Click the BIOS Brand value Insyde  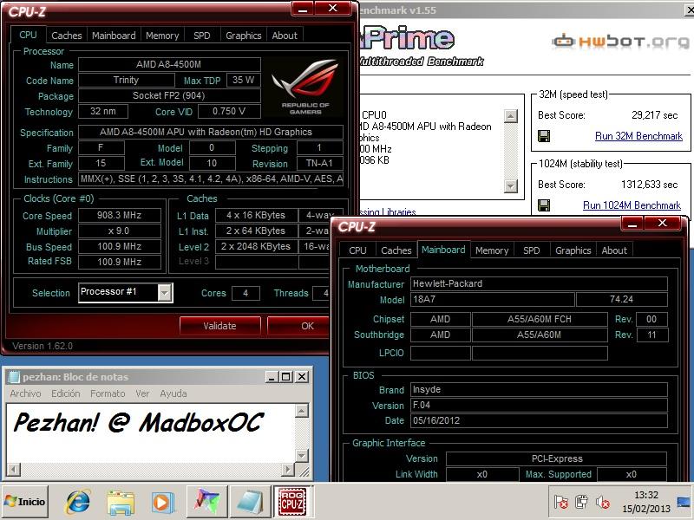tap(539, 389)
